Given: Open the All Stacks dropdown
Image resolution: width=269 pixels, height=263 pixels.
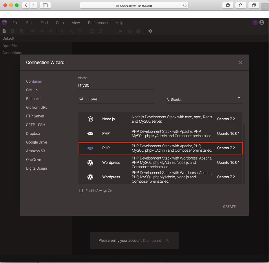Looking at the screenshot, I should [x=204, y=100].
